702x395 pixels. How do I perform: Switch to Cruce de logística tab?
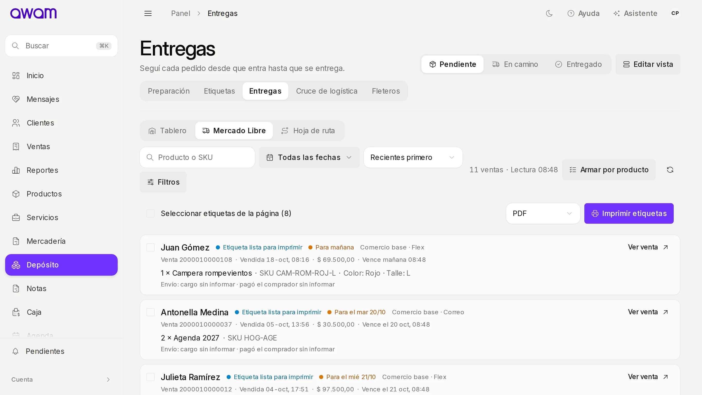pyautogui.click(x=327, y=91)
